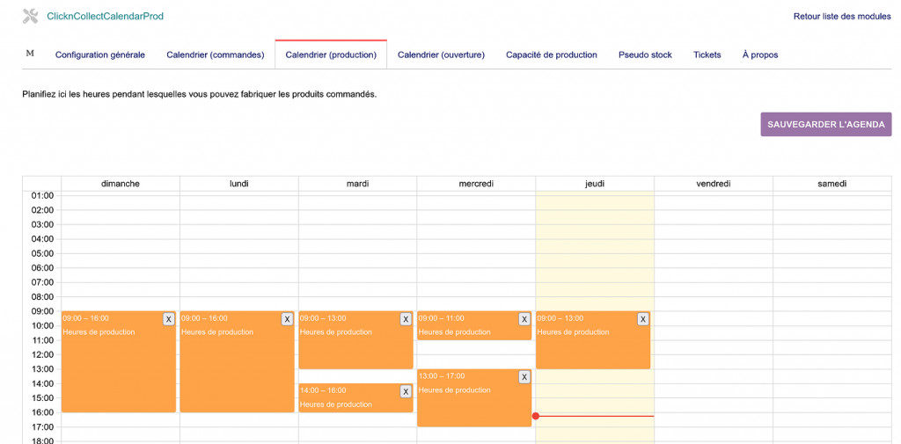The height and width of the screenshot is (444, 901).
Task: Delete Tuesday's 14:00–16:00 production slot
Action: coord(406,391)
